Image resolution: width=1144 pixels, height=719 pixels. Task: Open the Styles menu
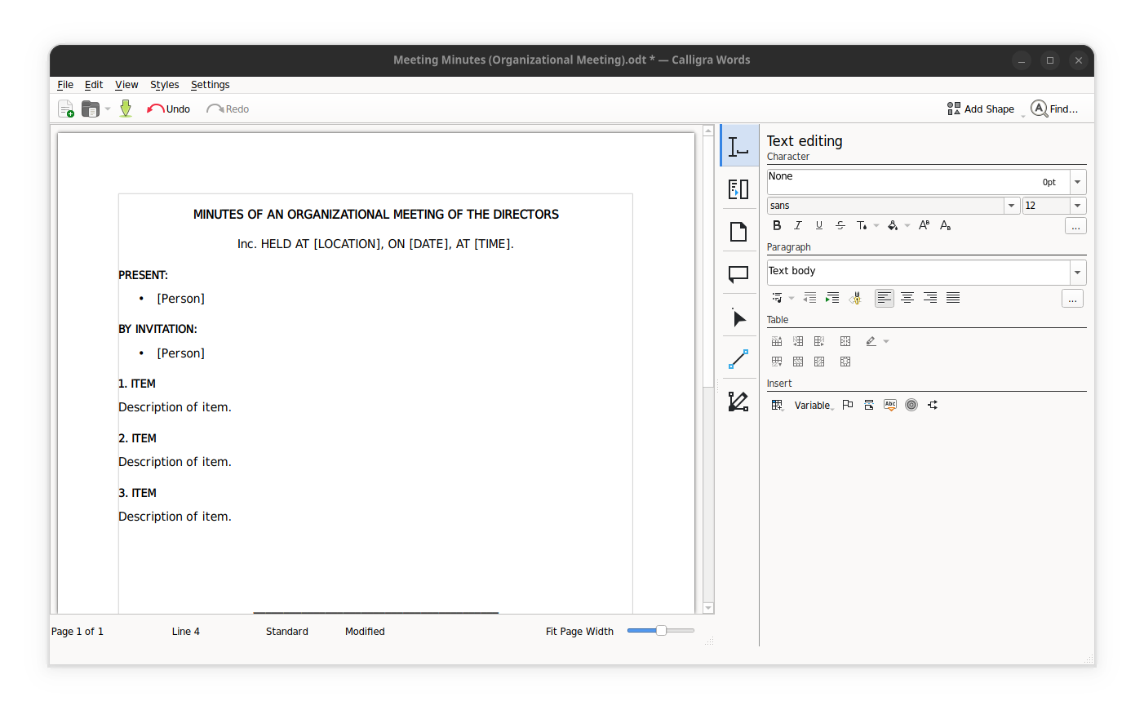[164, 84]
